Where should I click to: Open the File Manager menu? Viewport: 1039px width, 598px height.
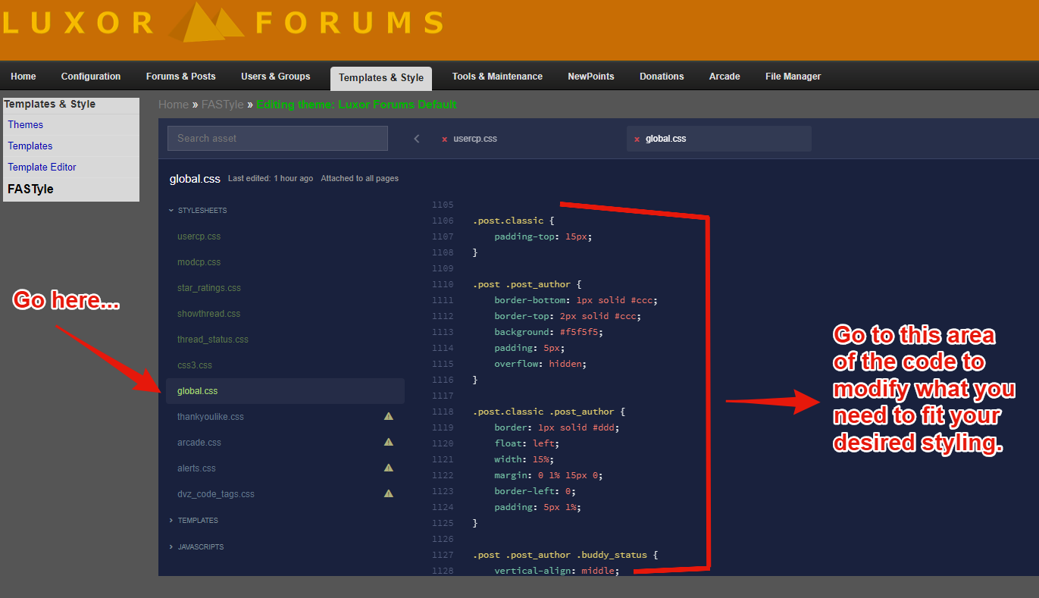[793, 77]
